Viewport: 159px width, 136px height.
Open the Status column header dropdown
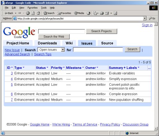click(x=47, y=67)
